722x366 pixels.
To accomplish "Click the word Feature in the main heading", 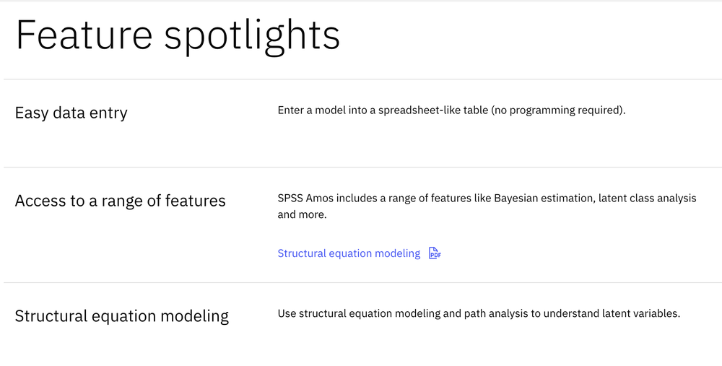I will click(x=84, y=35).
